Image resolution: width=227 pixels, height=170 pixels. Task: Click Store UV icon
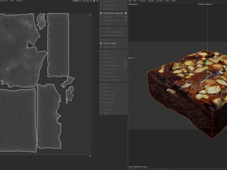(x=101, y=106)
